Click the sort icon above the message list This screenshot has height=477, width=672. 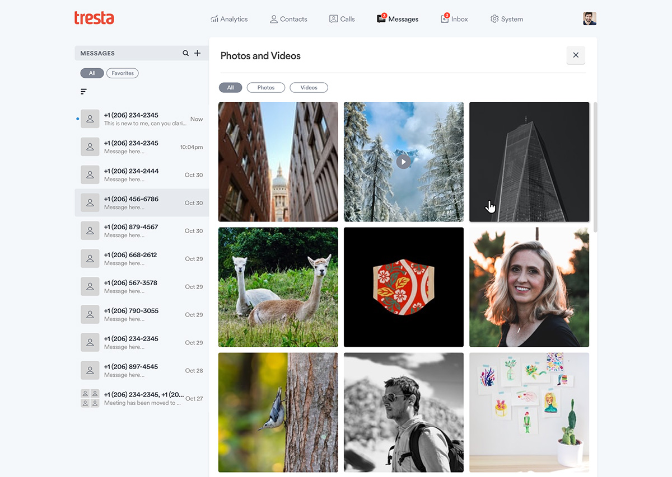[x=83, y=91]
